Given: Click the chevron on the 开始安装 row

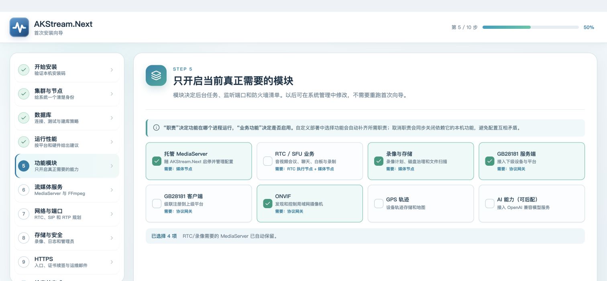Looking at the screenshot, I should (x=112, y=70).
